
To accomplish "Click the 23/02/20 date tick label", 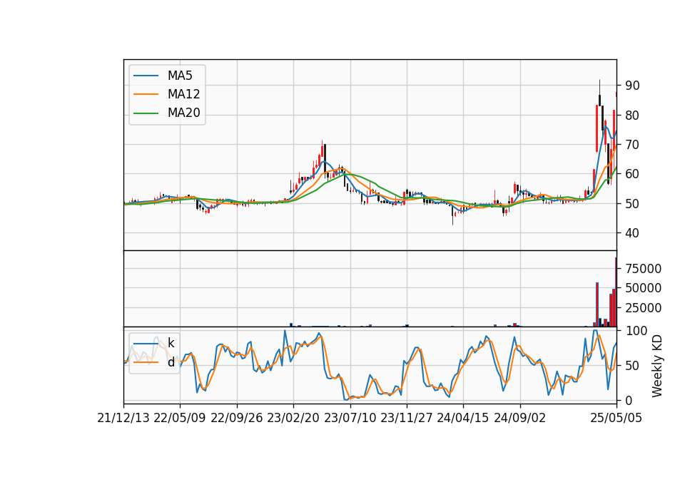I will [293, 418].
